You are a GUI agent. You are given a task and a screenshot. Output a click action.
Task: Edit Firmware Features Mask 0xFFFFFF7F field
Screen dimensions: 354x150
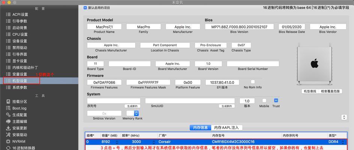148,82
